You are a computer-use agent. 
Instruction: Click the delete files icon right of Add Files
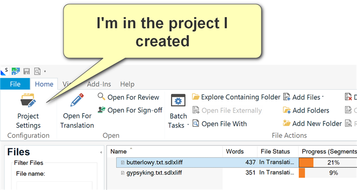(x=348, y=97)
